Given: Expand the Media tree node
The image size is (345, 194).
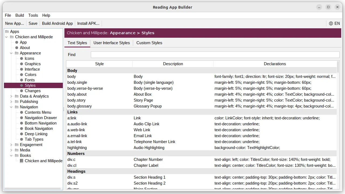Looking at the screenshot, I should point(11,150).
